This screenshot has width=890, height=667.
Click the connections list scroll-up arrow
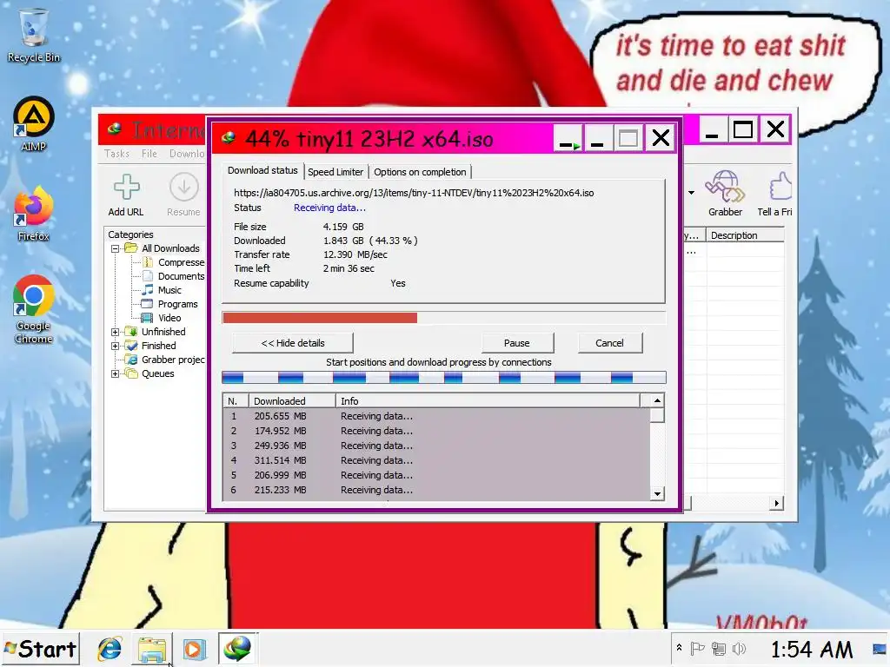[657, 401]
